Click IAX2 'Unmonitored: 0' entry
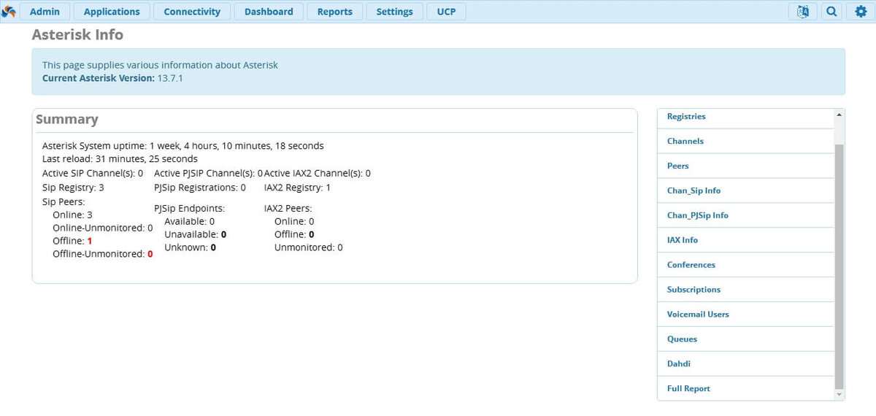 tap(309, 247)
